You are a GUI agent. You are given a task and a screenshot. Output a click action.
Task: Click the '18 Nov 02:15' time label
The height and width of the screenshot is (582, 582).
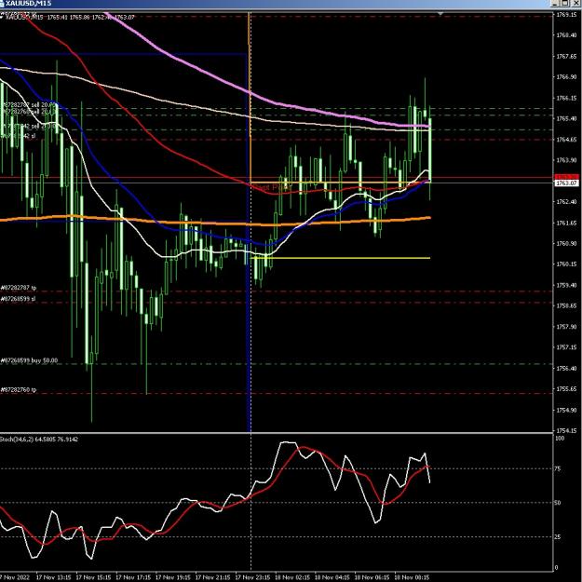point(292,577)
